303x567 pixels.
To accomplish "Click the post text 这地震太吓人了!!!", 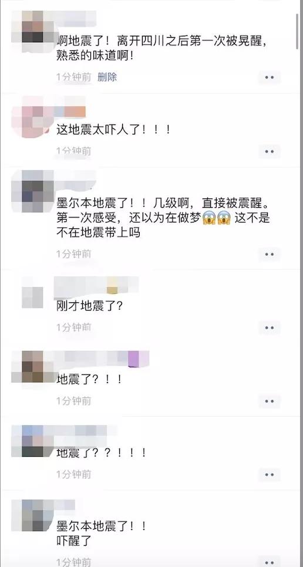I will 113,130.
